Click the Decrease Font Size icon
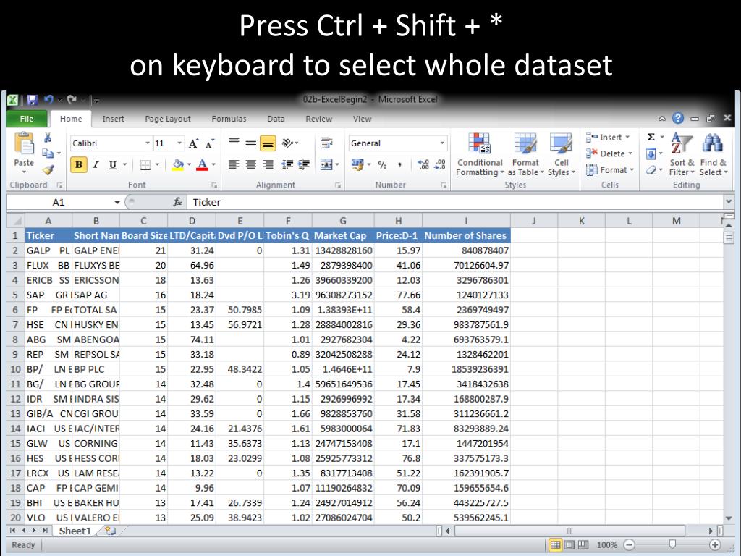This screenshot has height=556, width=741. (209, 143)
